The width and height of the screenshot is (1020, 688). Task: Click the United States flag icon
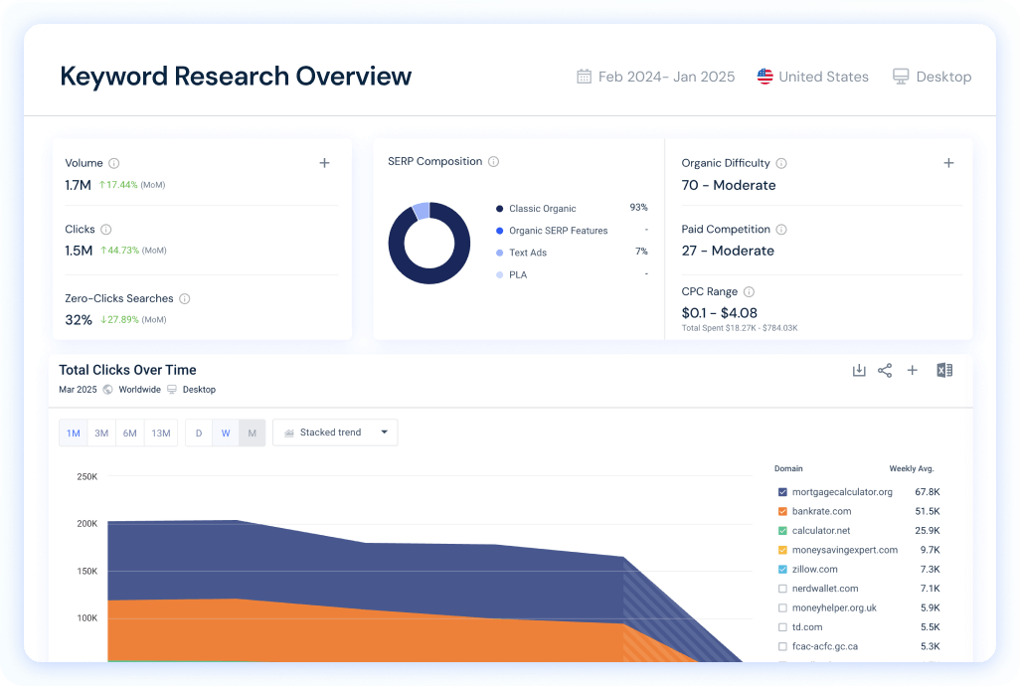click(x=765, y=76)
